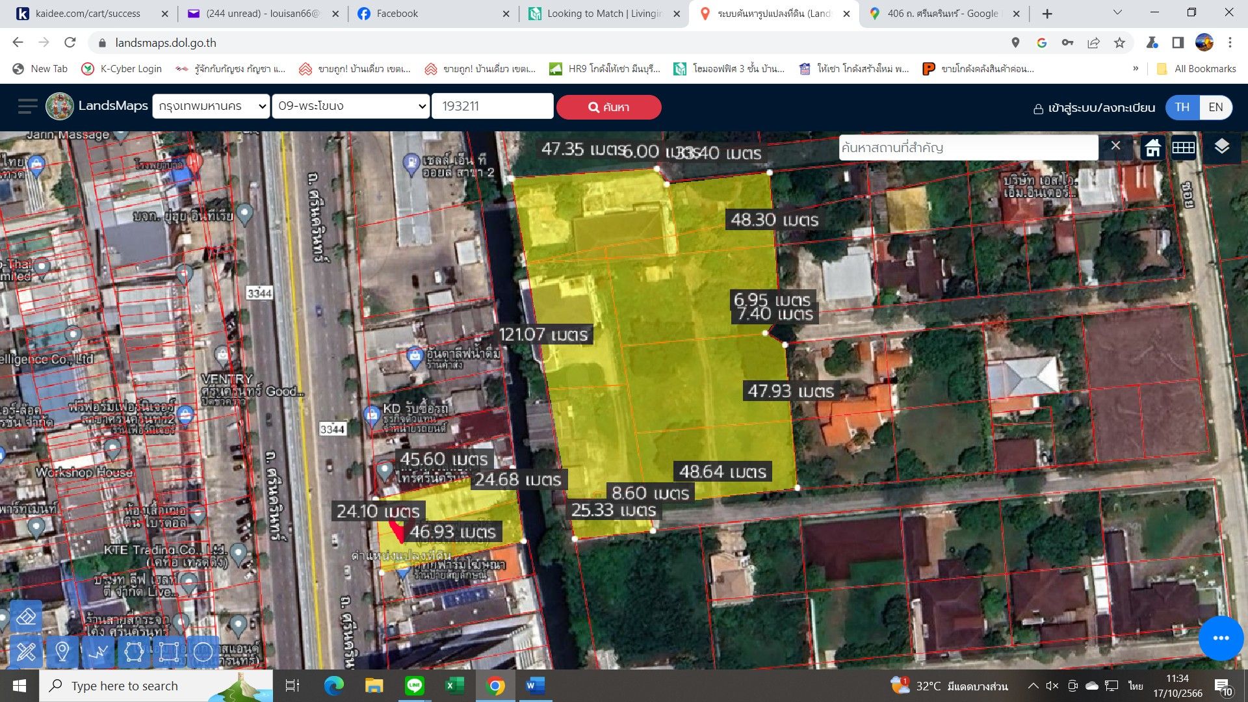The image size is (1248, 702).
Task: Click the grid table icon
Action: tap(1184, 148)
